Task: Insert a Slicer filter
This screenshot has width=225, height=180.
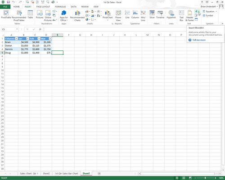Action: pos(152,14)
